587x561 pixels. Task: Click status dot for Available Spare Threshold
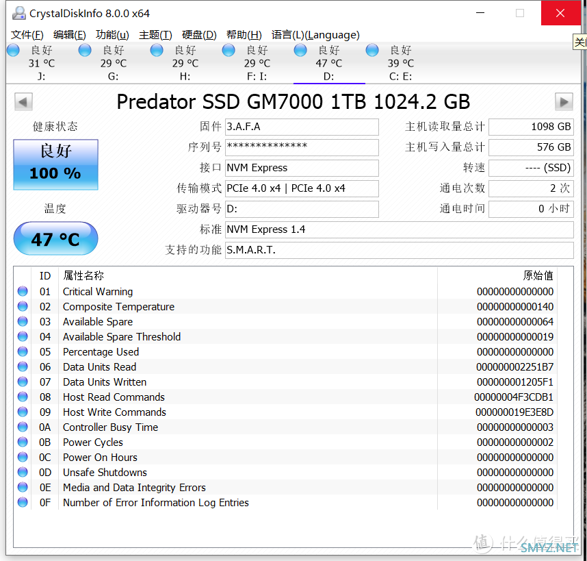23,336
